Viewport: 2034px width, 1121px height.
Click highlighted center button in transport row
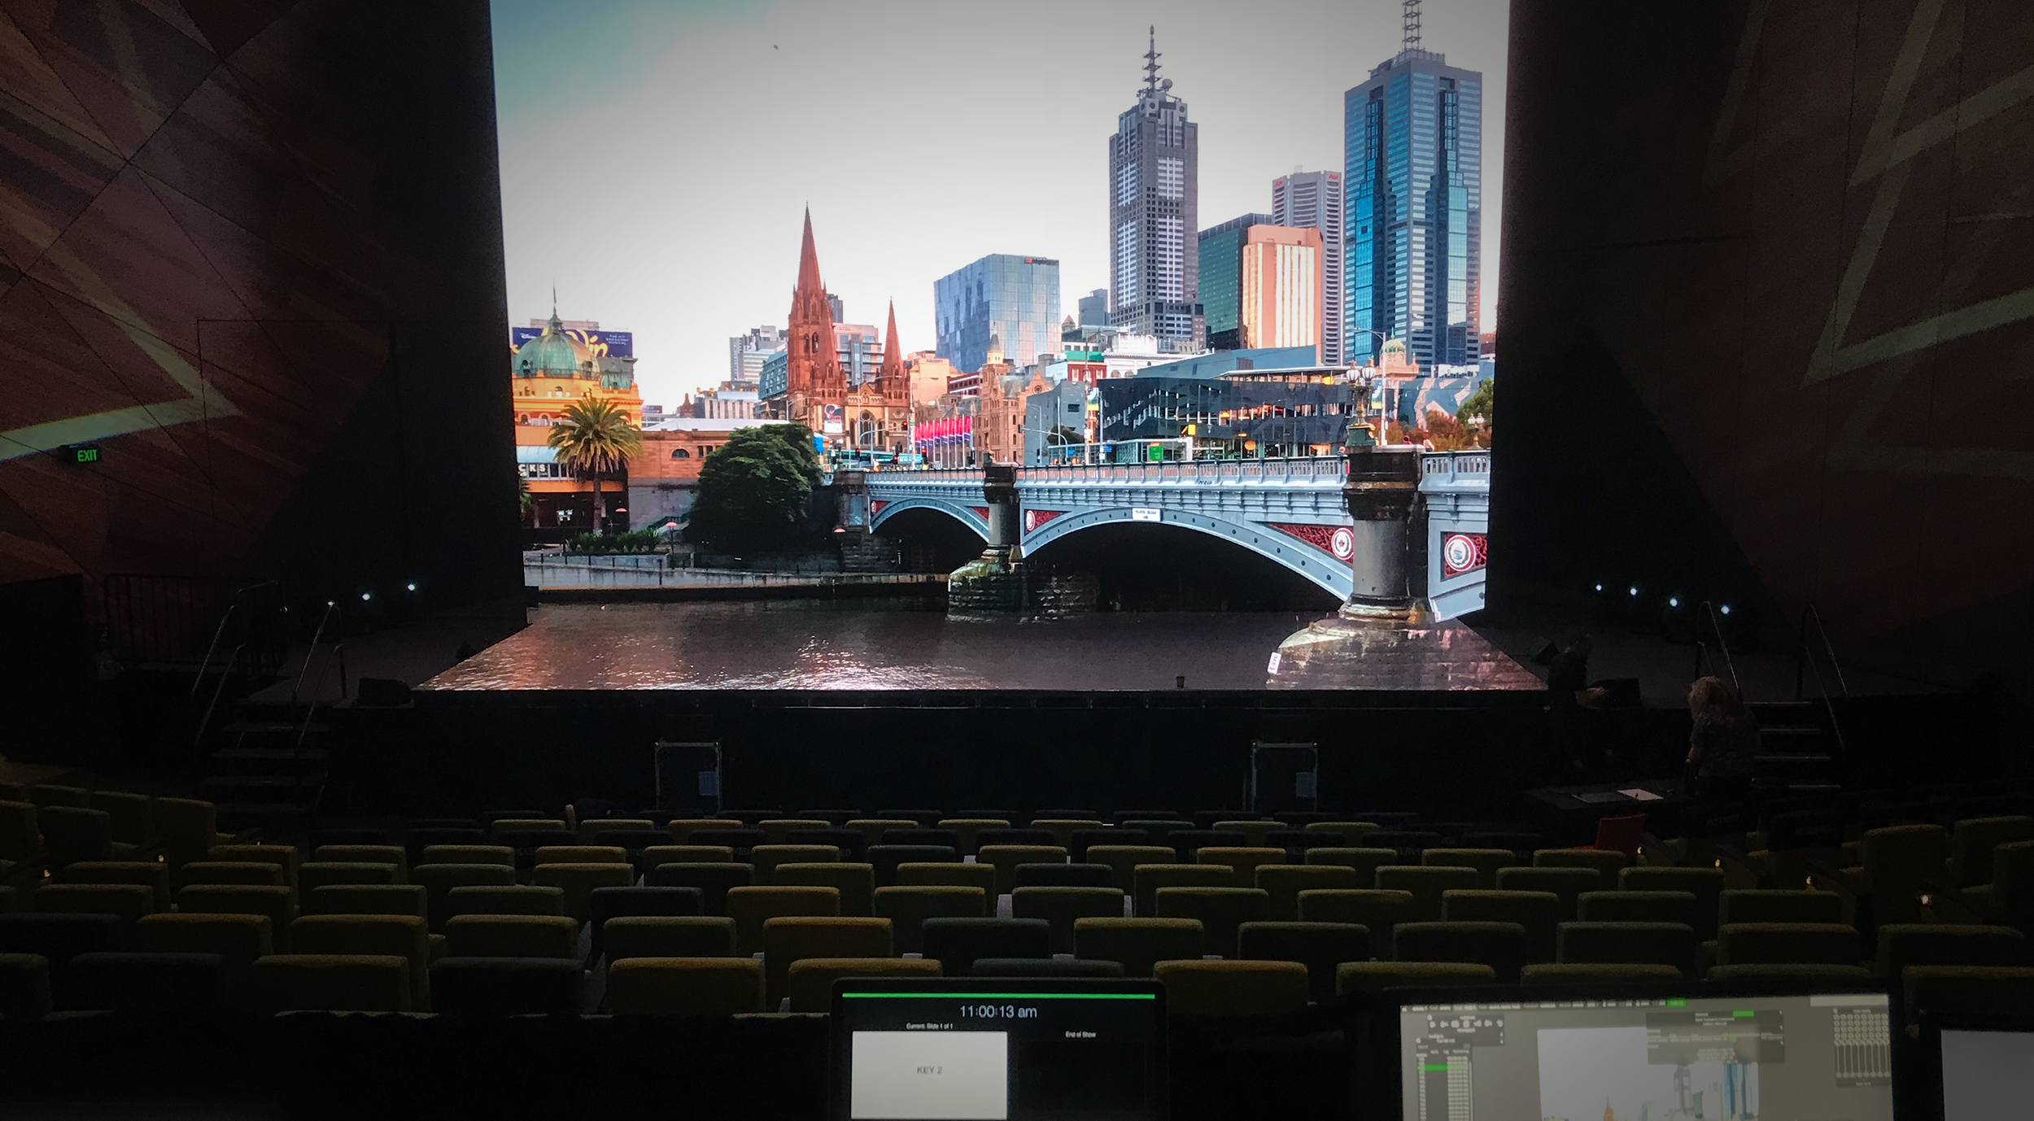(x=1466, y=1023)
